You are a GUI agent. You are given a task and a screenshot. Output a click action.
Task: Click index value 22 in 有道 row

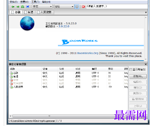109,76
